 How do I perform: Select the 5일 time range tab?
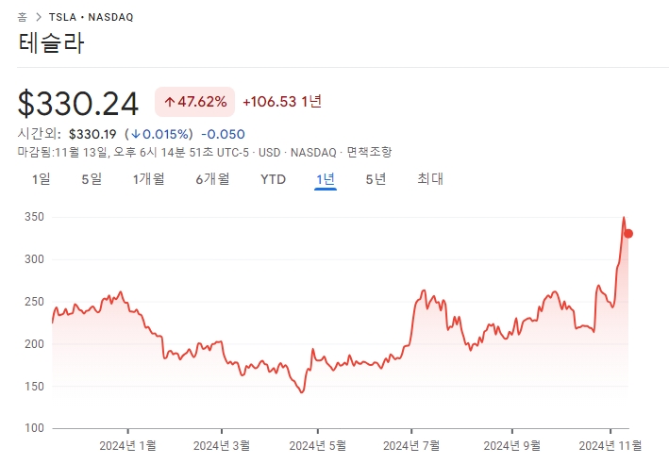(x=92, y=179)
